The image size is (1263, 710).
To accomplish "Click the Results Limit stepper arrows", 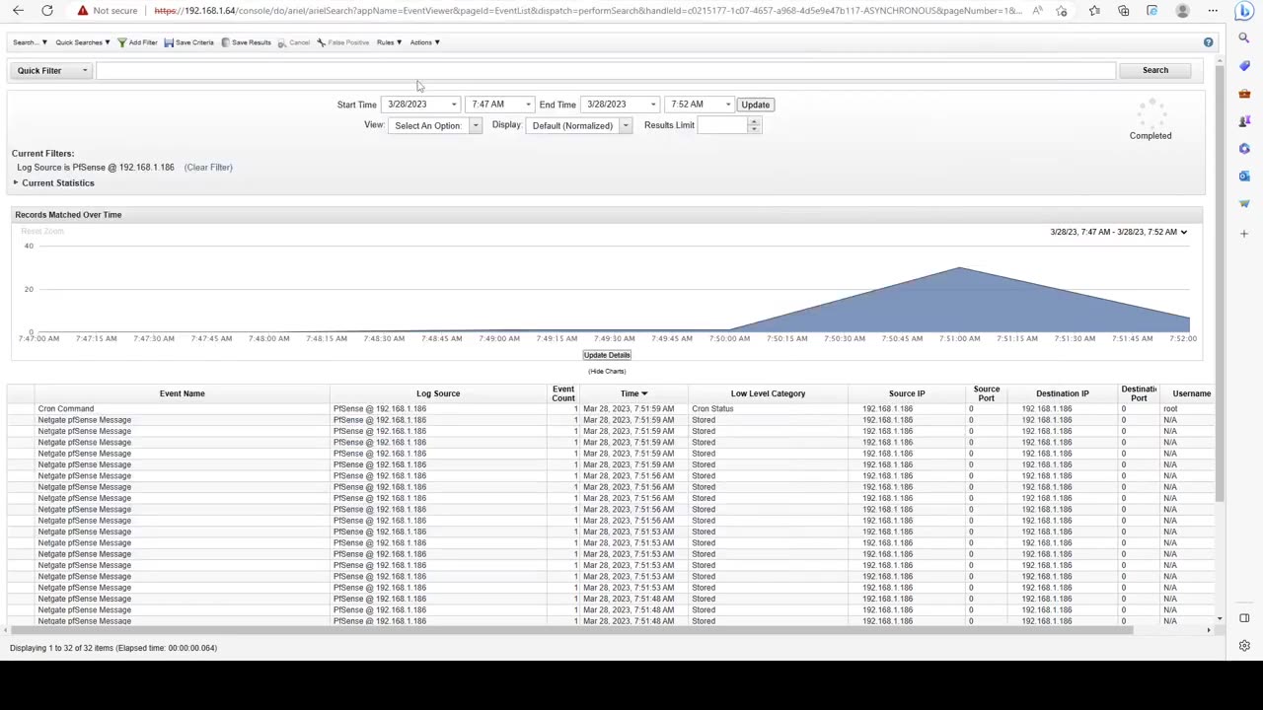I will click(754, 125).
